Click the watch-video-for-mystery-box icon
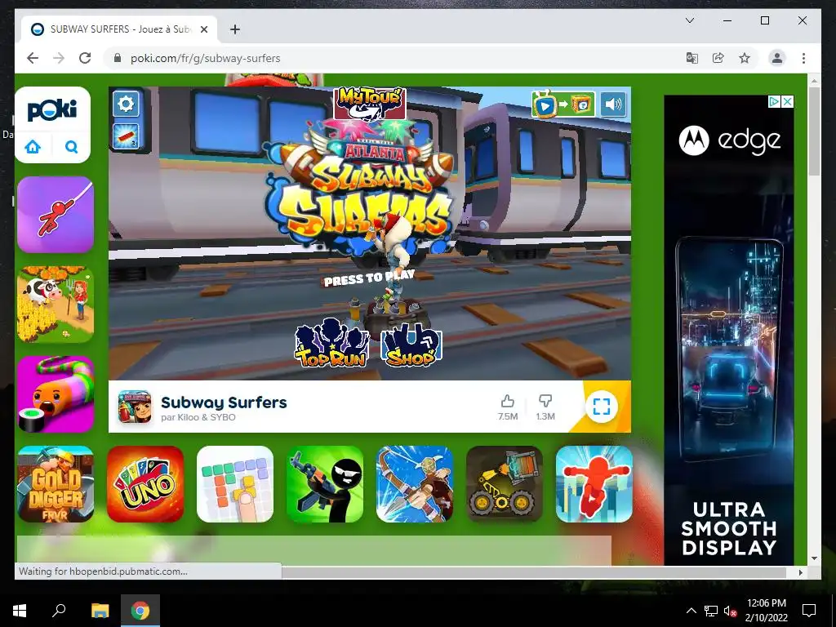This screenshot has width=836, height=627. coord(563,104)
